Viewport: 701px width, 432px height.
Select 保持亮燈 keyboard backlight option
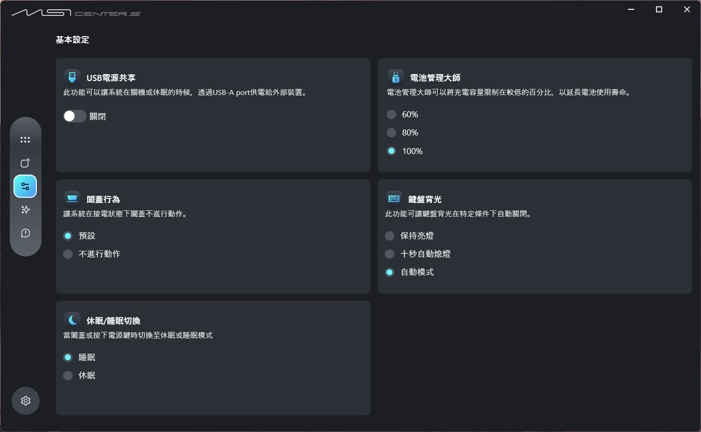point(390,236)
